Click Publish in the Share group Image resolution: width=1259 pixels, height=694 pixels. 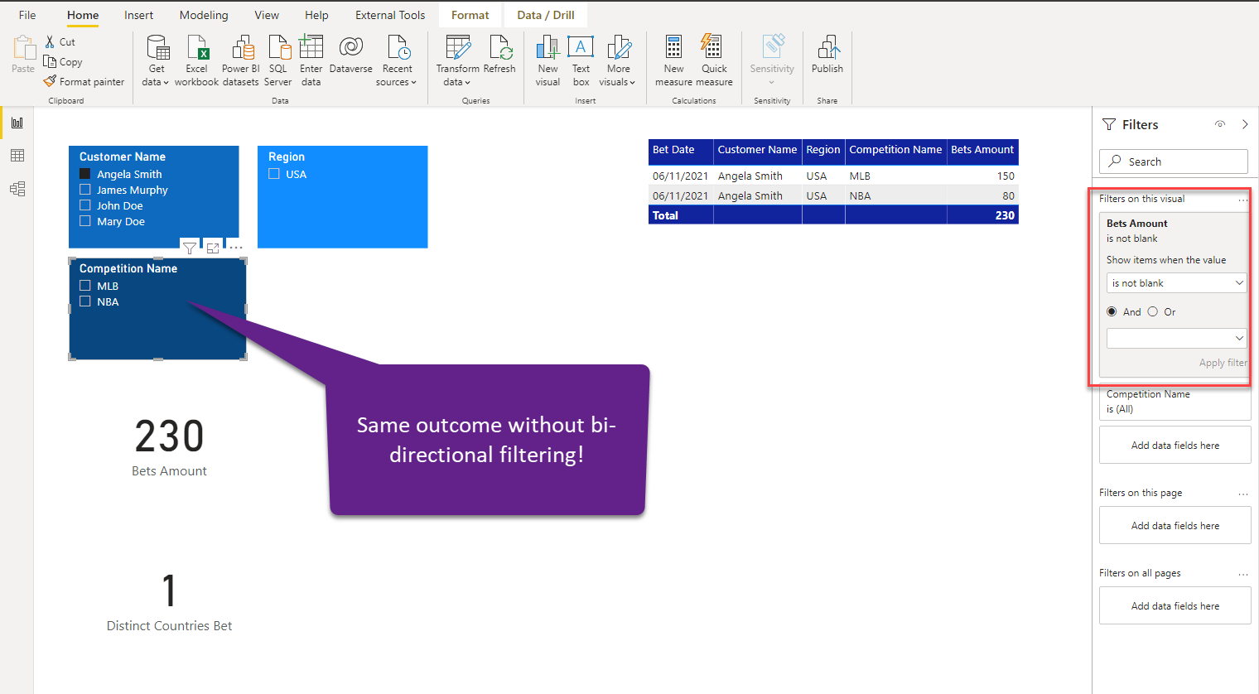(x=827, y=60)
